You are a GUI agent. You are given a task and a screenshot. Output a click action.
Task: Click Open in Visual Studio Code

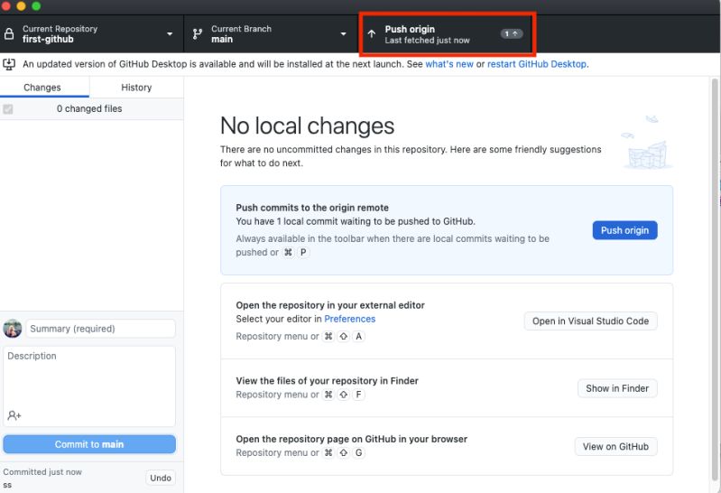[590, 321]
